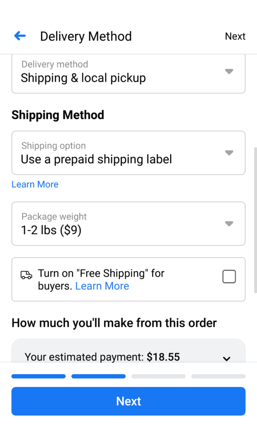Enable Free Shipping for buyers
The height and width of the screenshot is (427, 257).
229,276
